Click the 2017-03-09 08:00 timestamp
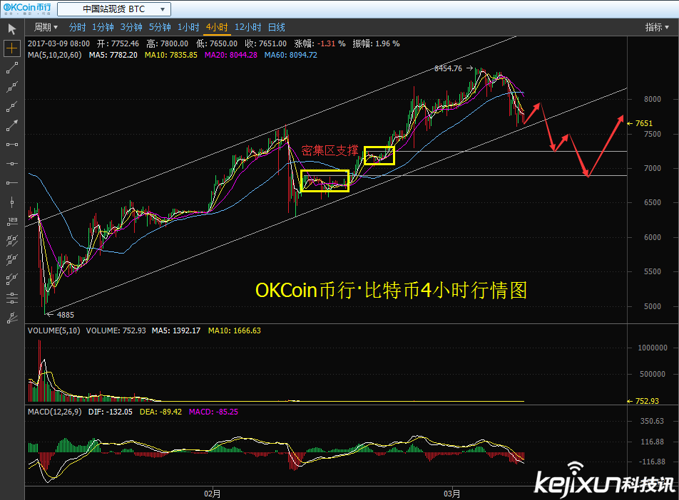 [59, 43]
